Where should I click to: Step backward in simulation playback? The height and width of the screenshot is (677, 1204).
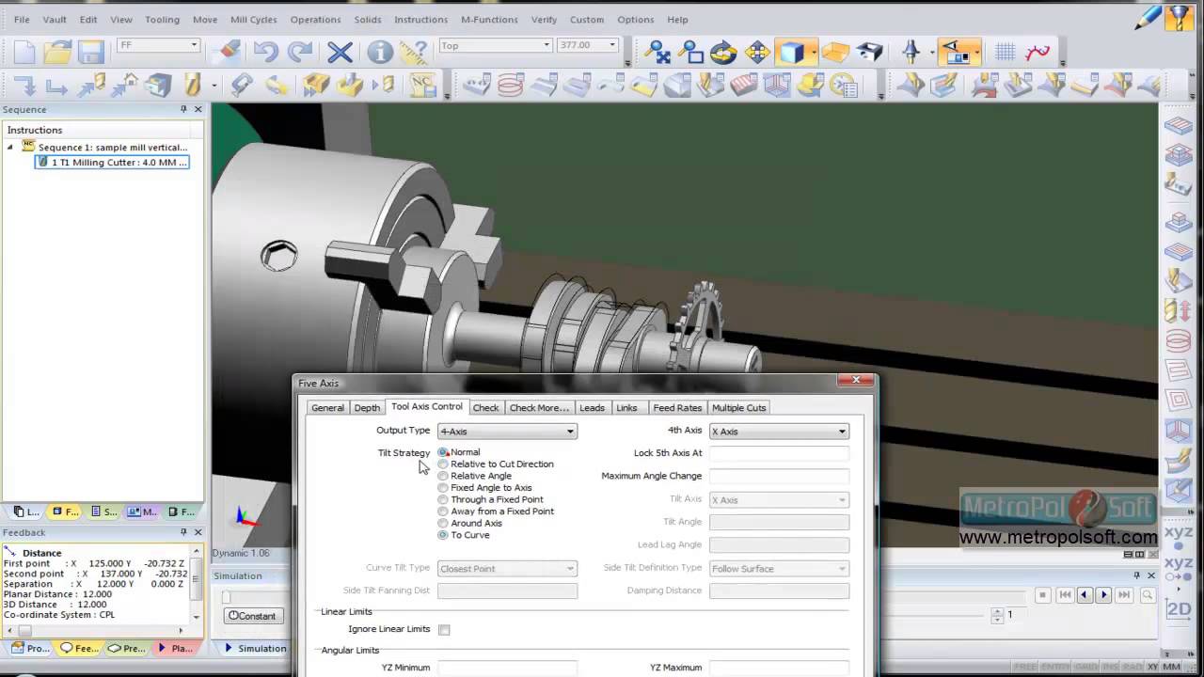point(1085,595)
